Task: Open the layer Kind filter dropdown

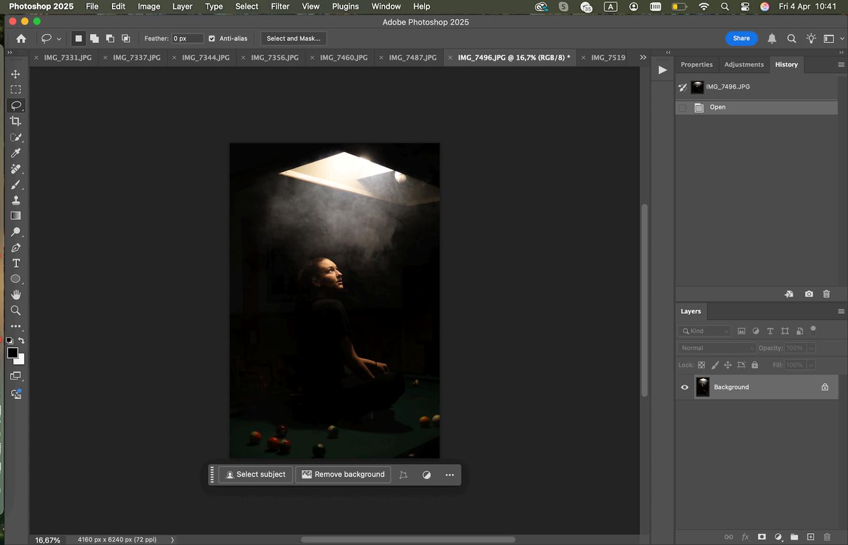Action: tap(705, 331)
